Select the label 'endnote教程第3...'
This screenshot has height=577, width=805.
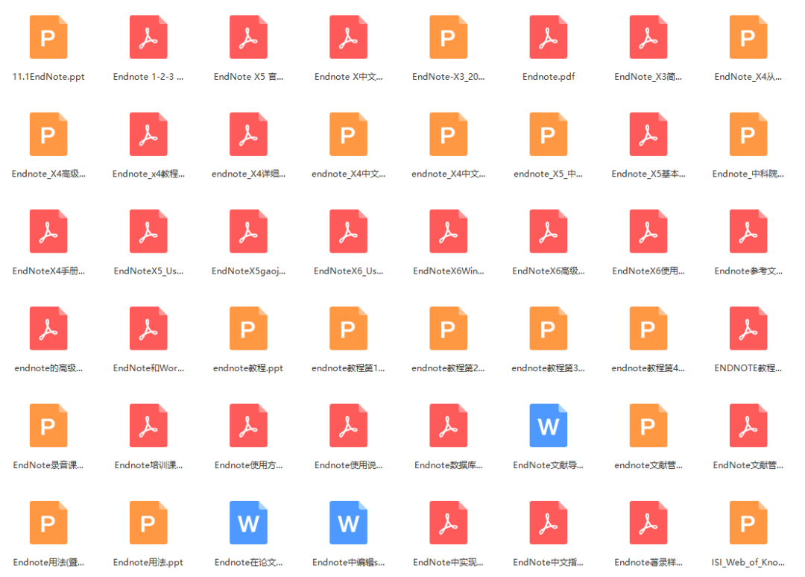click(549, 368)
